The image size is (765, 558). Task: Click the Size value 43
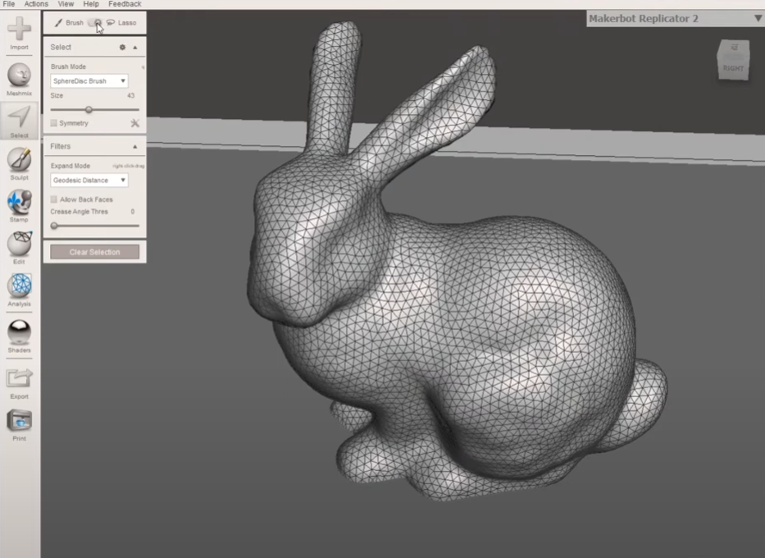130,96
